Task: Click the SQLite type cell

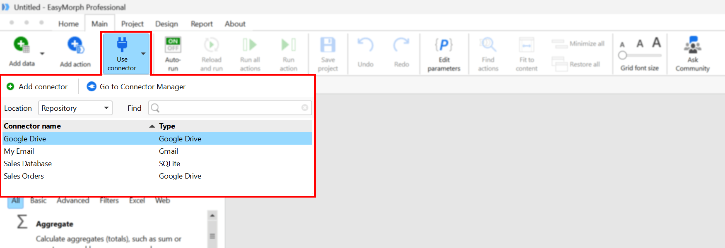Action: [x=170, y=164]
